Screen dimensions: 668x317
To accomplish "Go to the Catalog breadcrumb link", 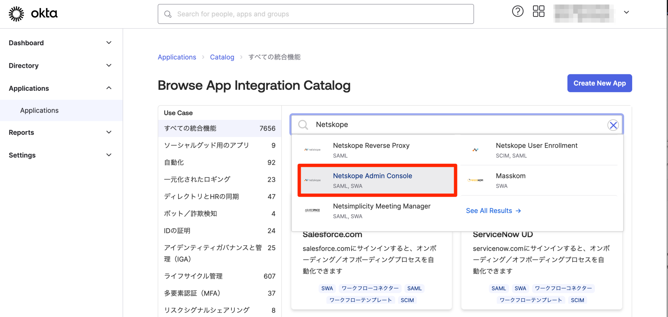I will [x=222, y=57].
